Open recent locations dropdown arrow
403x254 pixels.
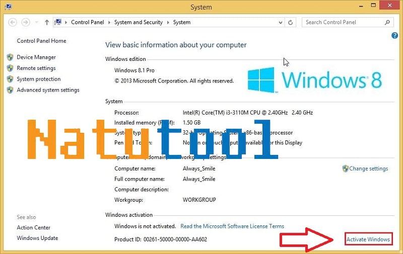tap(36, 22)
